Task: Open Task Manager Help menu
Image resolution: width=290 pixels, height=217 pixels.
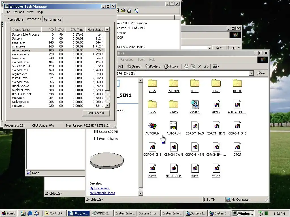Action: [40, 12]
